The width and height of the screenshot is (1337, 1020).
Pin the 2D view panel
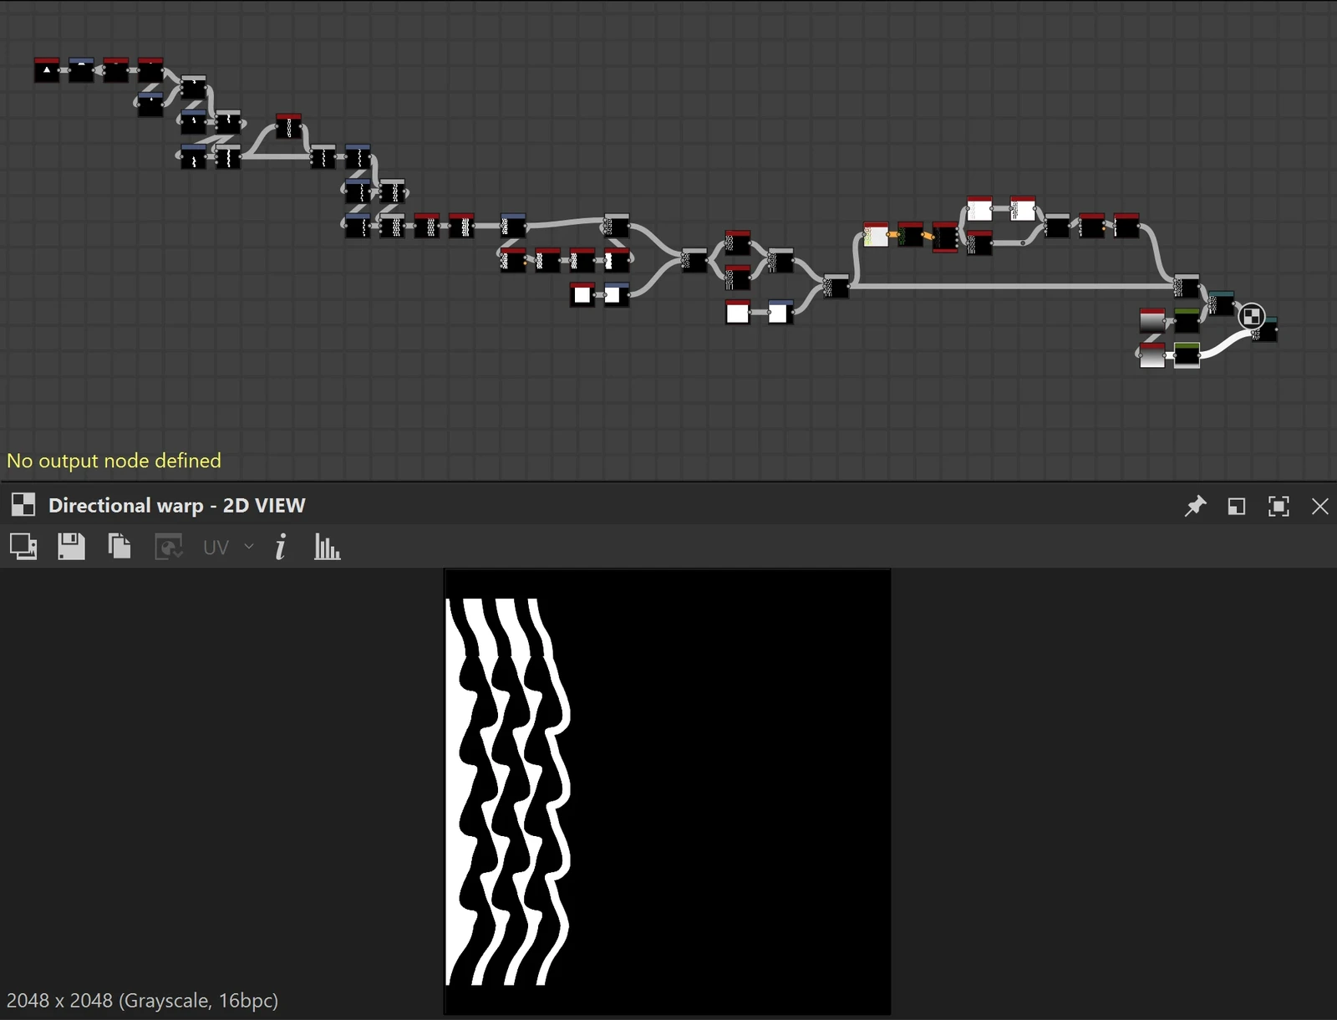(1195, 506)
